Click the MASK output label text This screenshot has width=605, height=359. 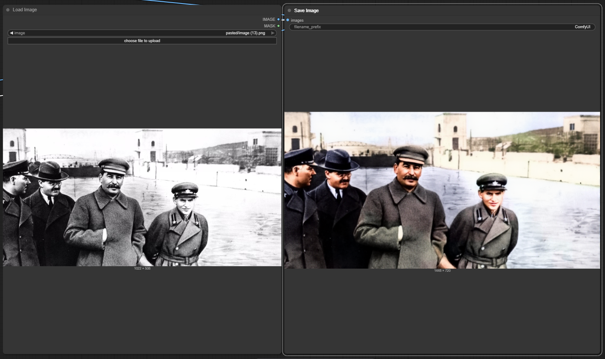pos(269,26)
